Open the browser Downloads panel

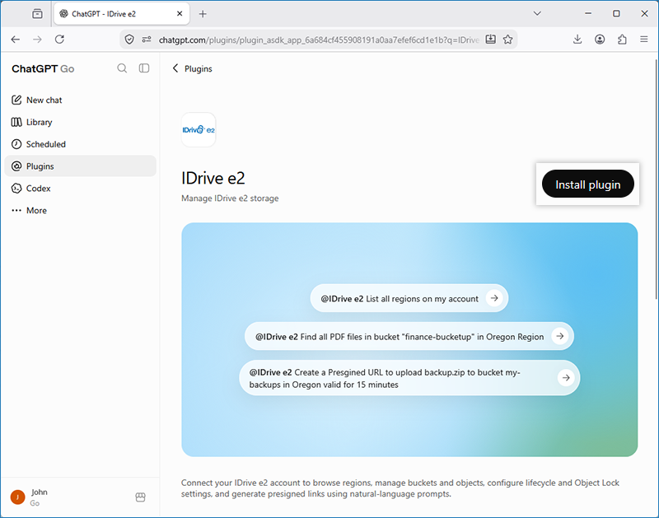577,40
